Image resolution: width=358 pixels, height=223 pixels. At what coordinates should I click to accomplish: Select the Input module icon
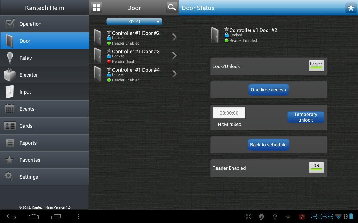pyautogui.click(x=10, y=92)
